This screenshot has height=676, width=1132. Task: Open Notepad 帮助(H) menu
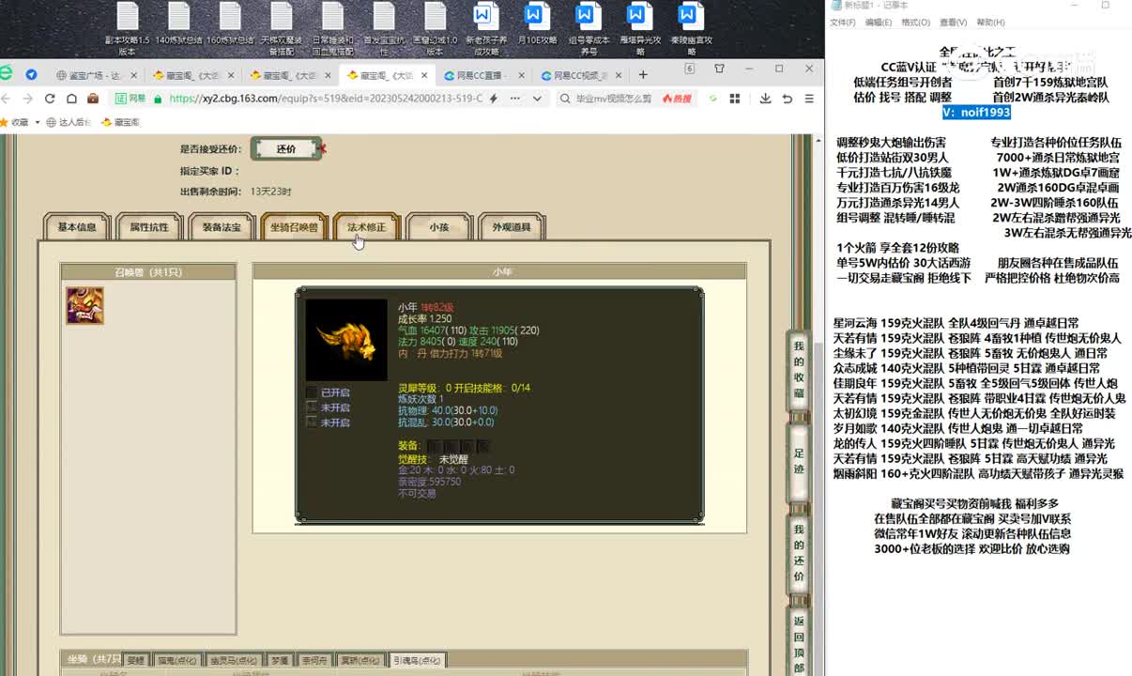click(x=990, y=23)
